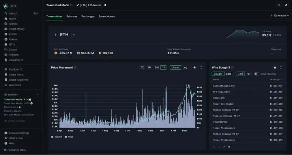This screenshot has width=292, height=155.
Task: Star the Price Movement chart
Action: pyautogui.click(x=195, y=68)
